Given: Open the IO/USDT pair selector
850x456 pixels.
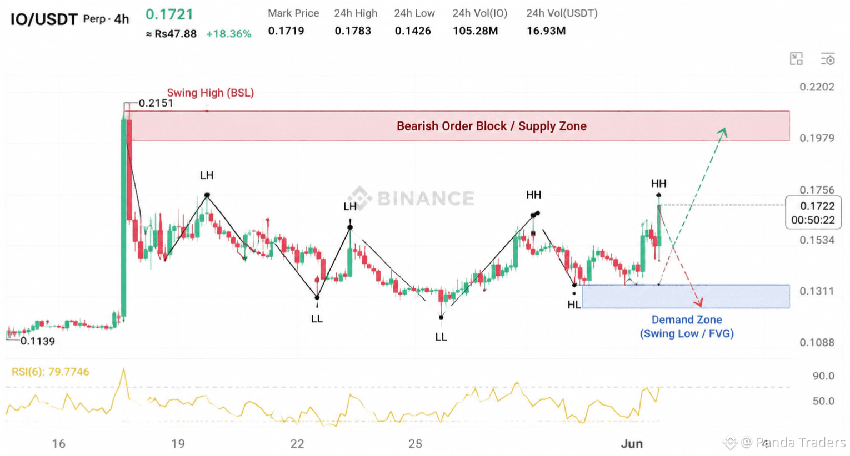Looking at the screenshot, I should pos(44,19).
